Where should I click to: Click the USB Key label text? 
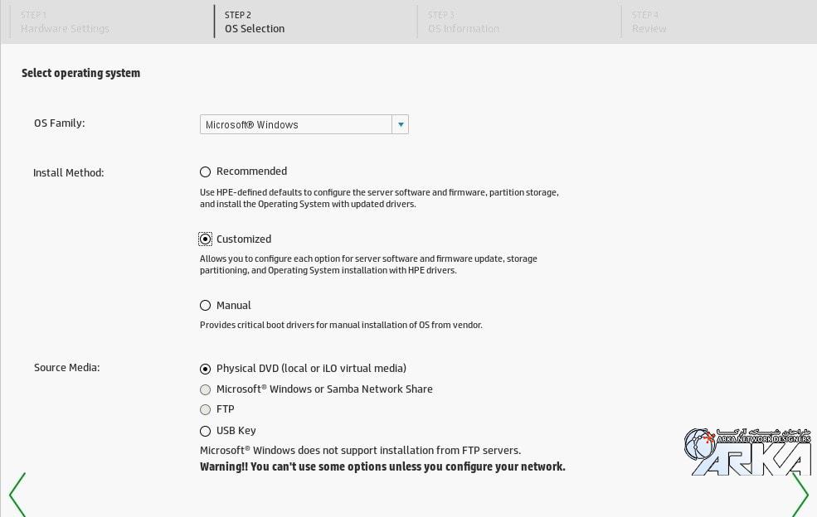point(236,431)
